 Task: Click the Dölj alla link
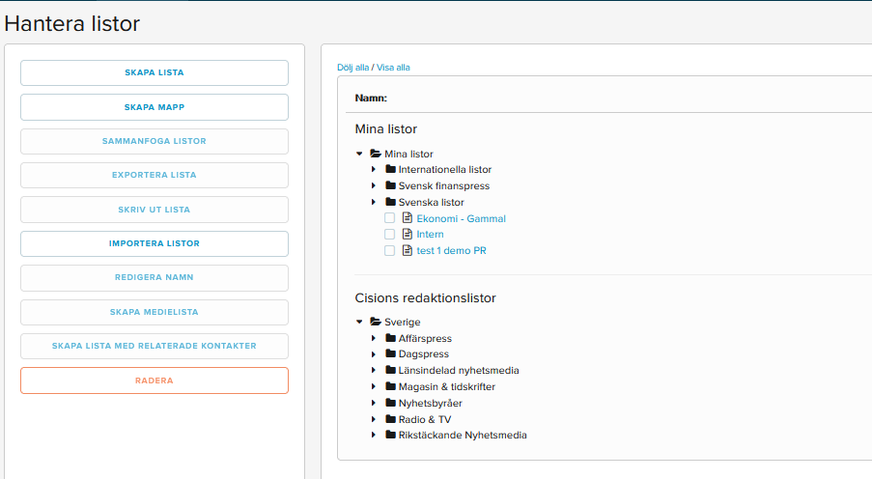pos(352,68)
